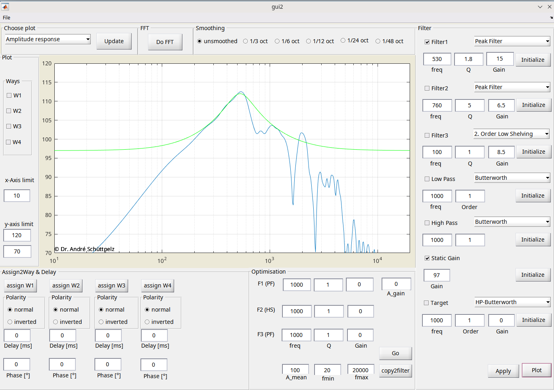Select 1/3 oct smoothing
This screenshot has width=554, height=390.
click(x=255, y=41)
